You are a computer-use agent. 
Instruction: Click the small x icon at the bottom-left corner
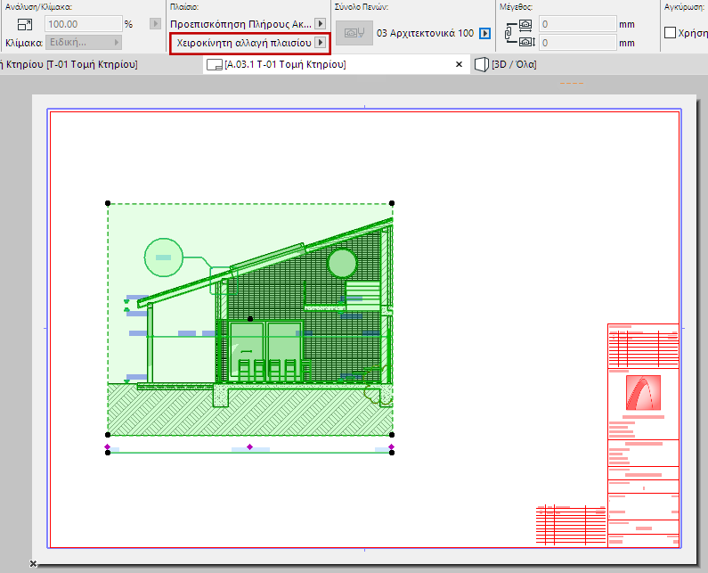coord(33,564)
